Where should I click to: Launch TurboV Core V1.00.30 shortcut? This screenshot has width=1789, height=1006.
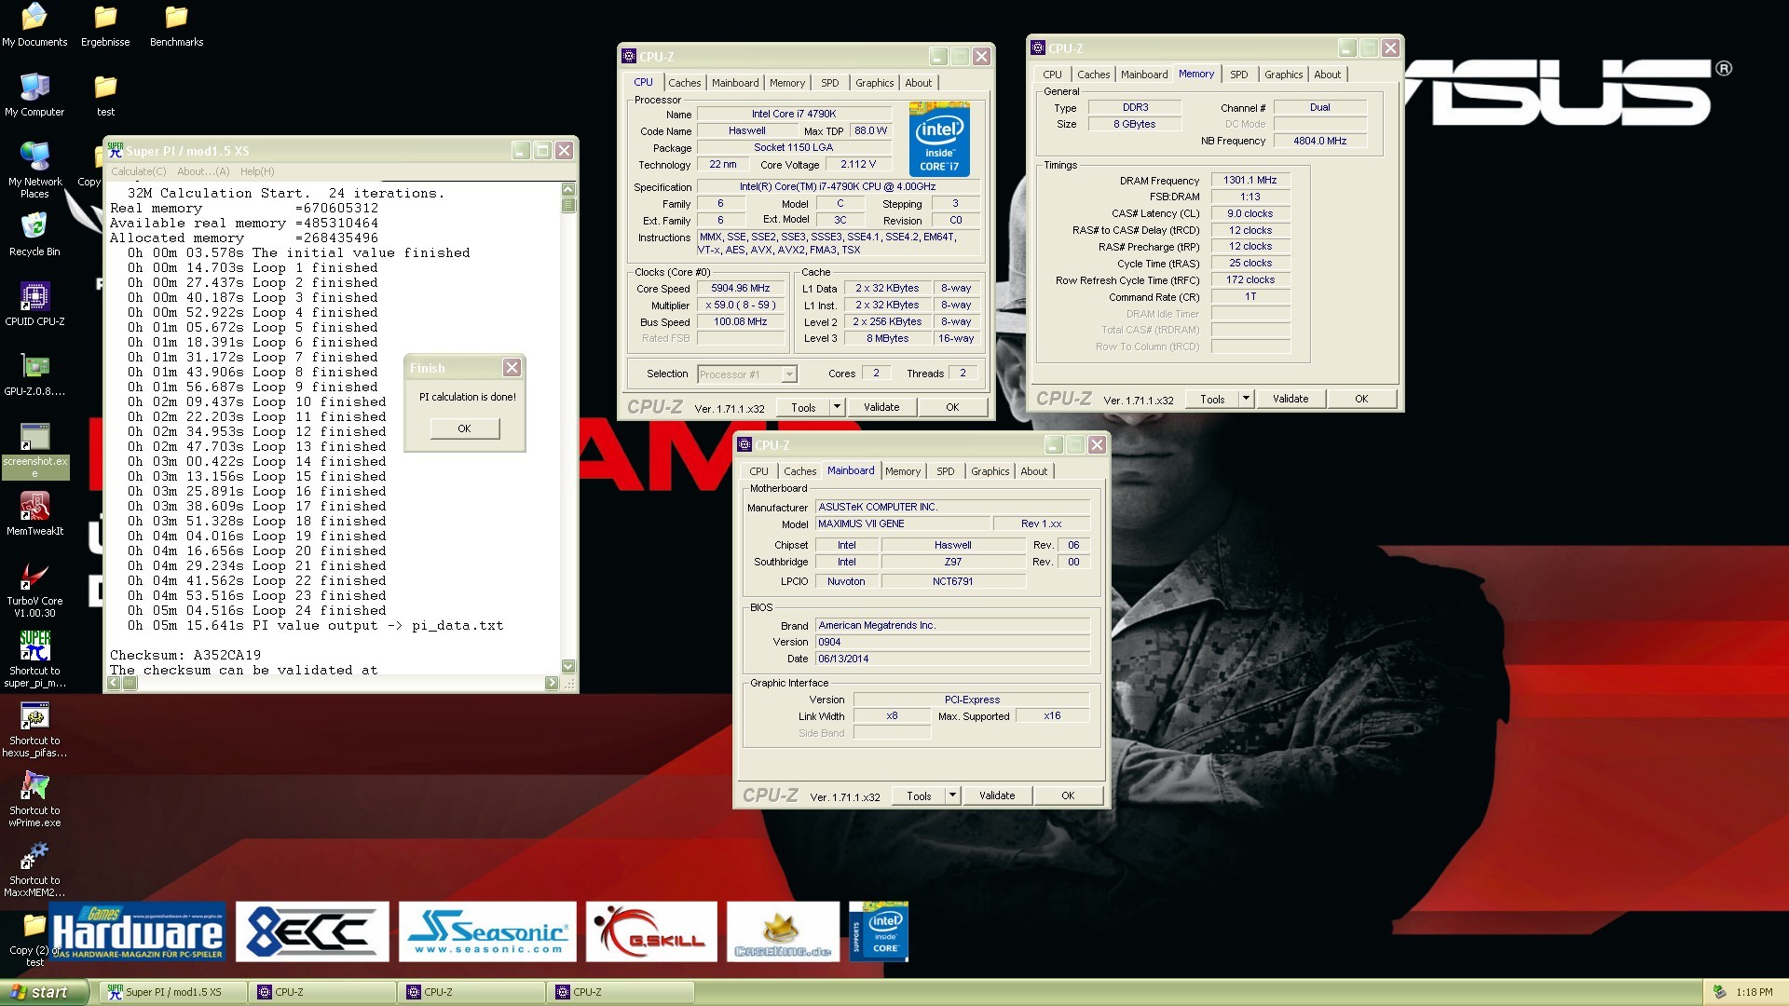click(34, 591)
